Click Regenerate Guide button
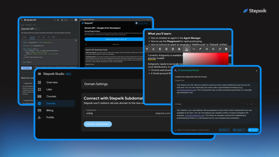 coord(112,39)
